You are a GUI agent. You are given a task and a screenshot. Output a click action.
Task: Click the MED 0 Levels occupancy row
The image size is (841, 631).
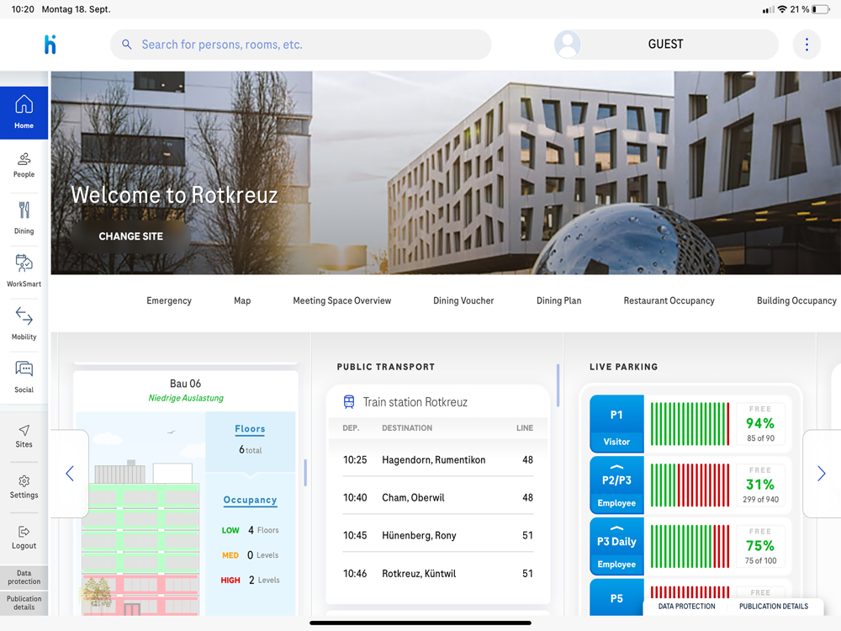tap(250, 555)
